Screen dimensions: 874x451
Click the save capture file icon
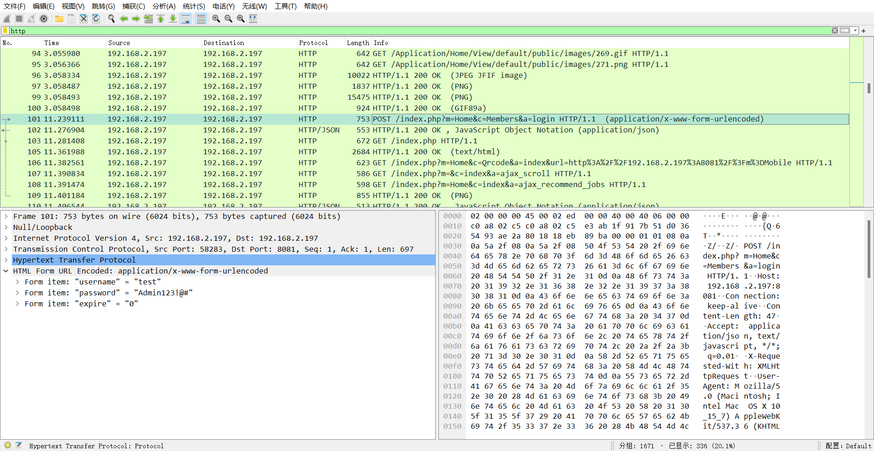tap(71, 19)
